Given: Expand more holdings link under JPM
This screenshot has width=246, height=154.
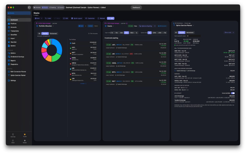Looking at the screenshot, I should click(83, 84).
